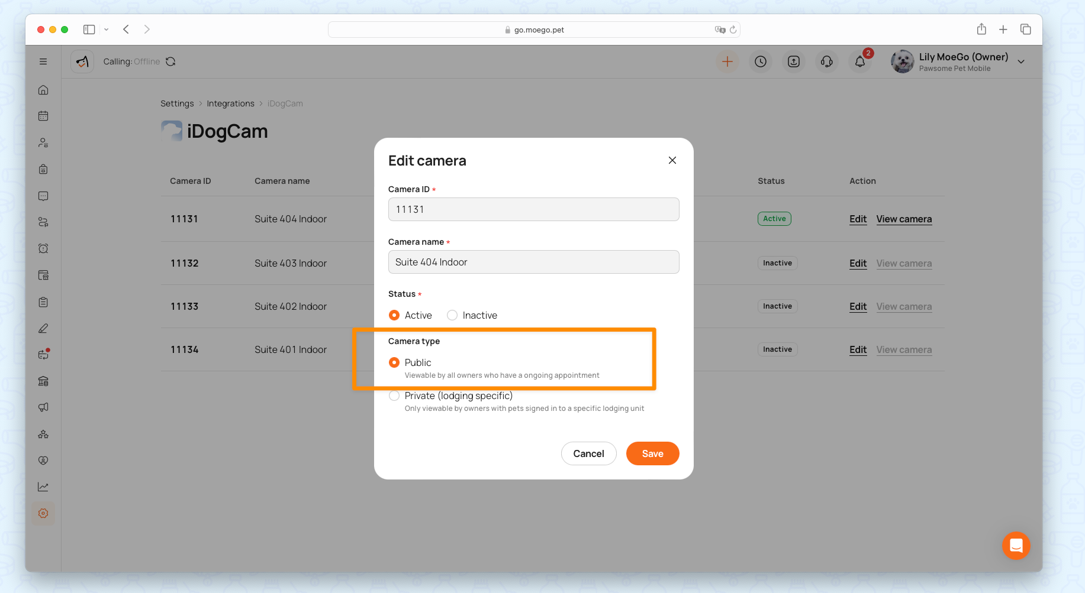
Task: Save the camera changes
Action: click(x=652, y=453)
